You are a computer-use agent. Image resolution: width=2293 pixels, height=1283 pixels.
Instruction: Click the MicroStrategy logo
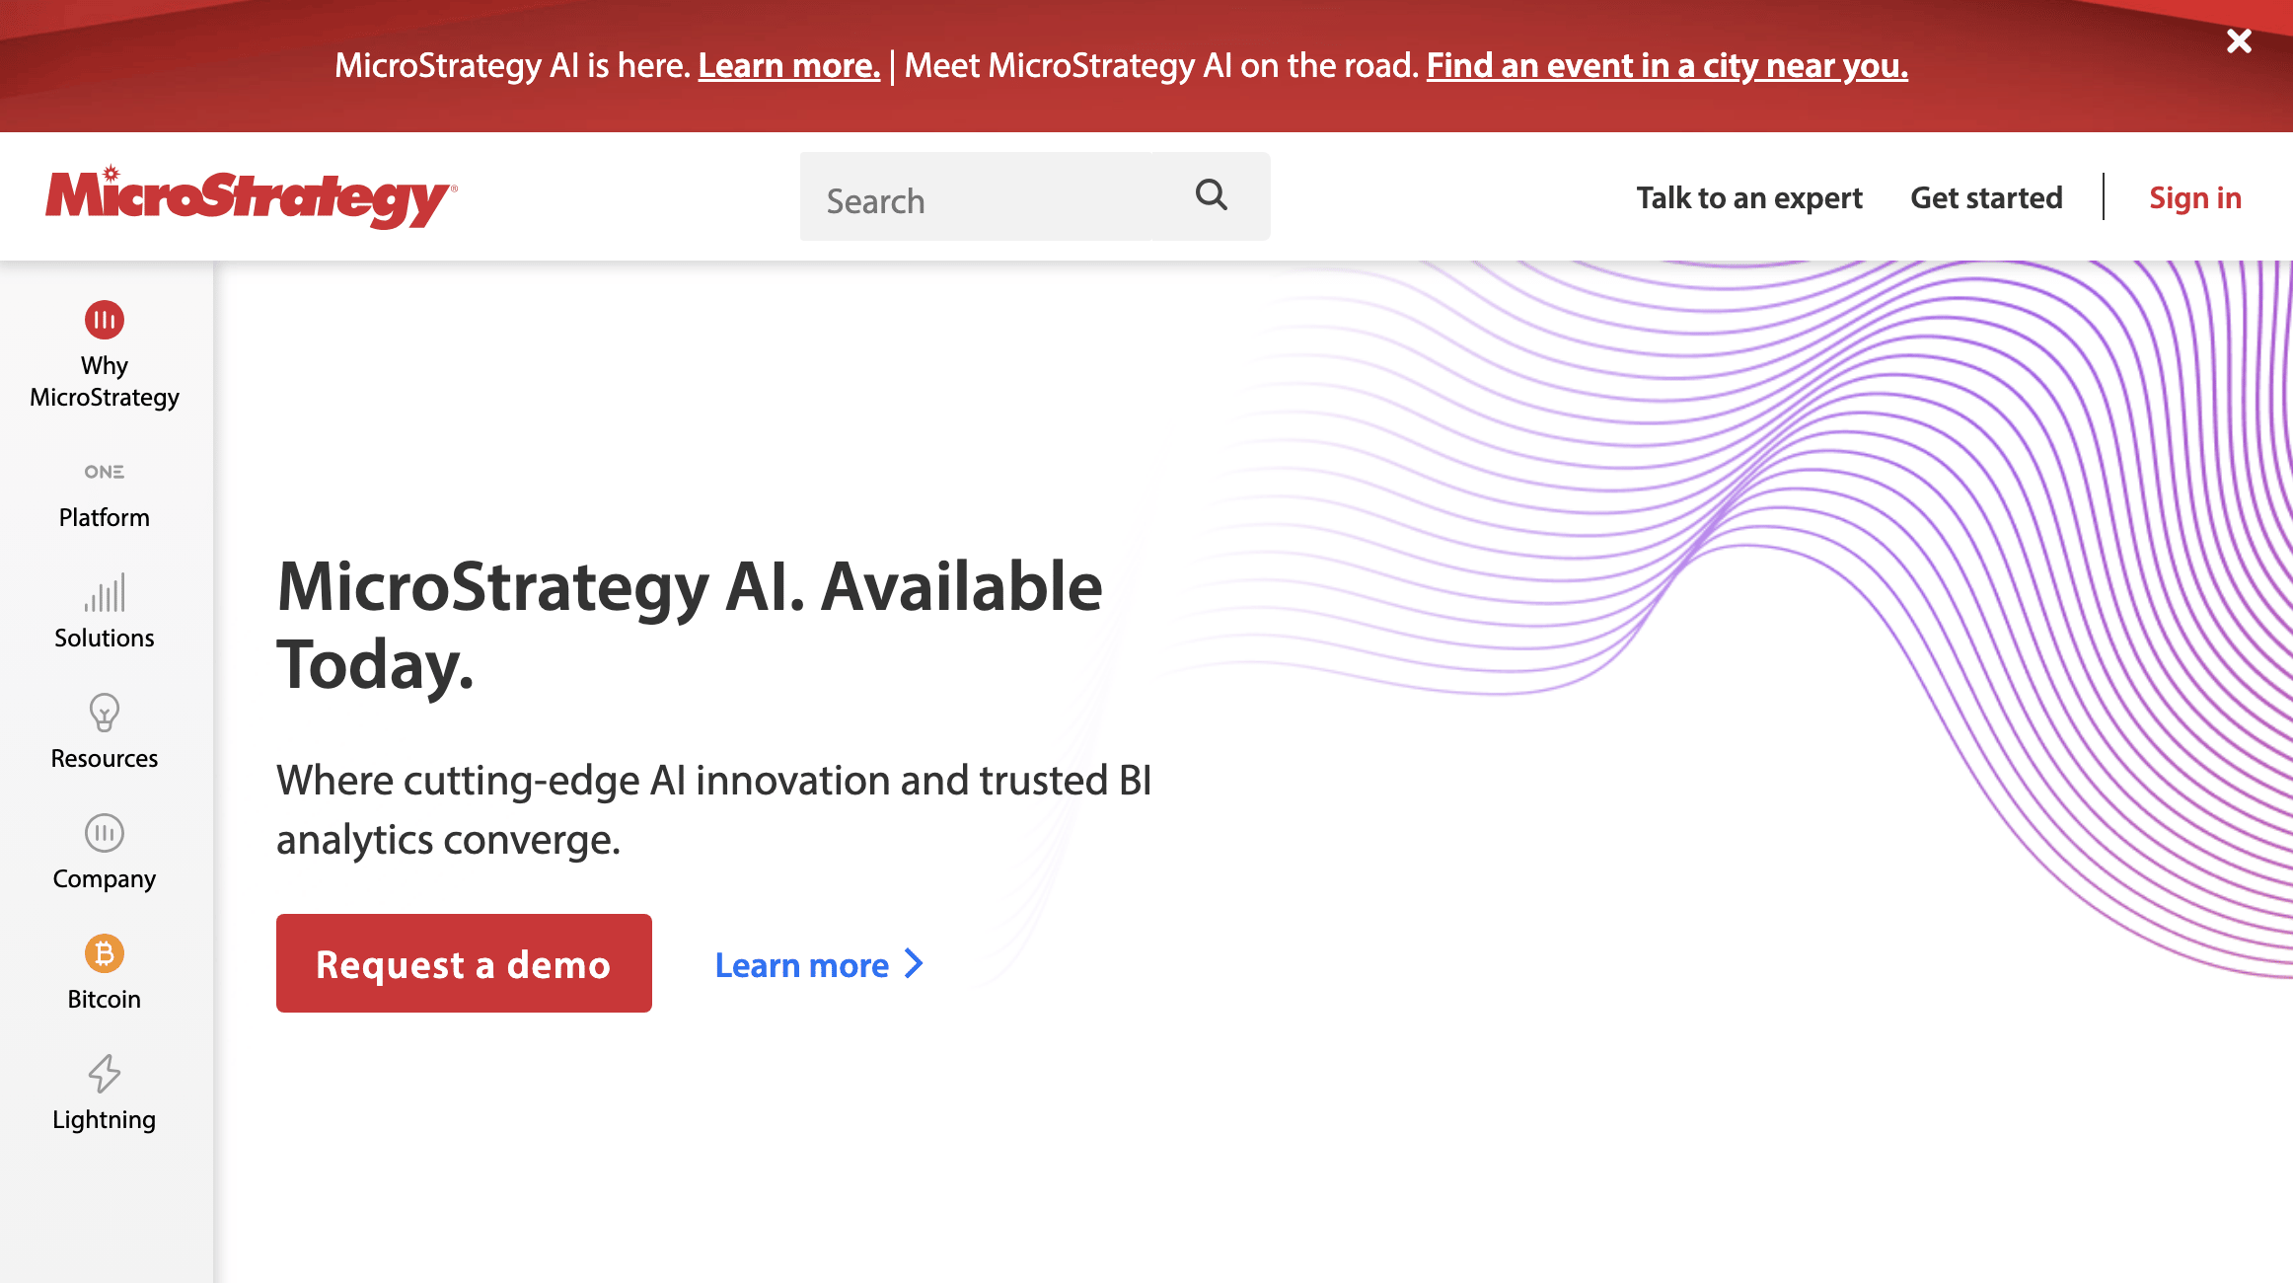251,196
